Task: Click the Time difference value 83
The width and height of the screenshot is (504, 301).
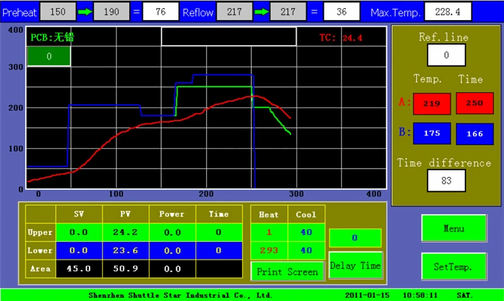Action: pos(446,181)
